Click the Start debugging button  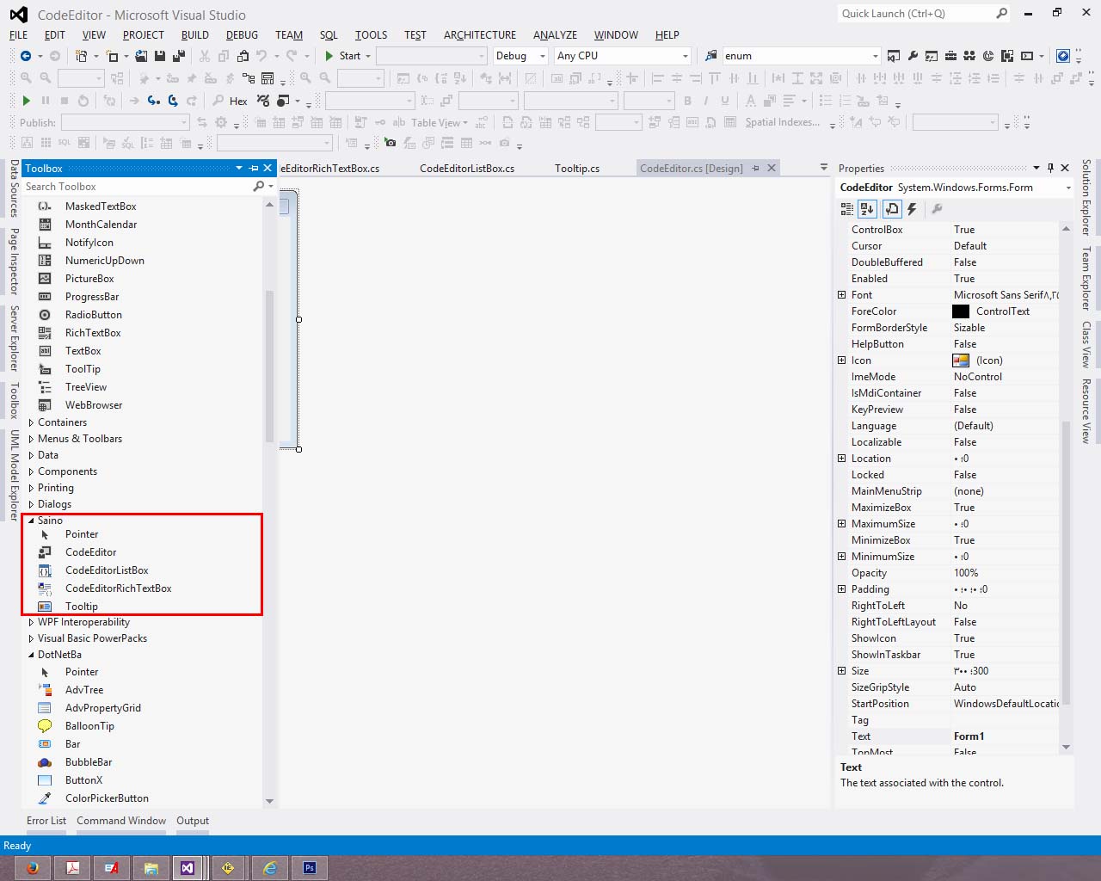343,56
